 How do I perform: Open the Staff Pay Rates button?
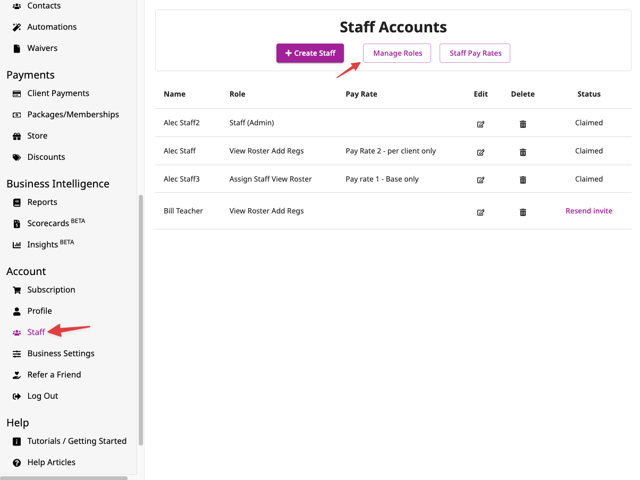click(x=475, y=53)
